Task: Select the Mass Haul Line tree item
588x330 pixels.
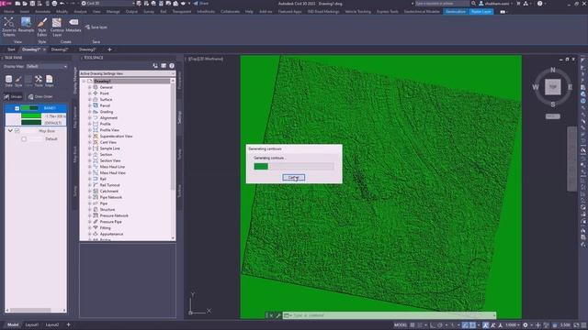Action: 112,167
